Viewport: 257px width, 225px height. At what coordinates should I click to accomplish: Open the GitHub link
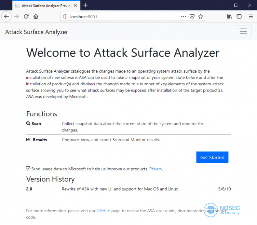click(103, 211)
